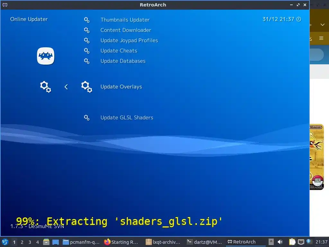Viewport: 329px width, 247px height.
Task: Click the clock icon next to the date
Action: pos(298,19)
